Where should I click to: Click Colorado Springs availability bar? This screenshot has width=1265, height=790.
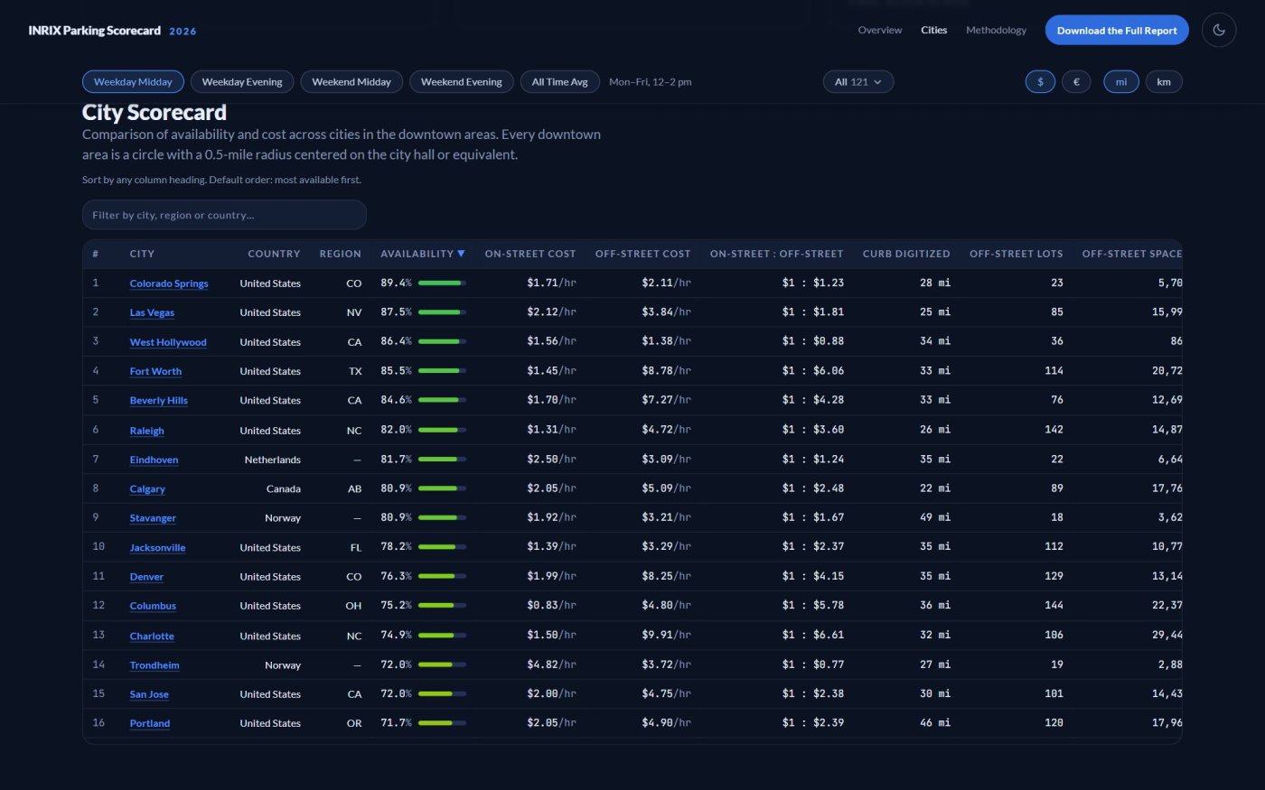(442, 283)
